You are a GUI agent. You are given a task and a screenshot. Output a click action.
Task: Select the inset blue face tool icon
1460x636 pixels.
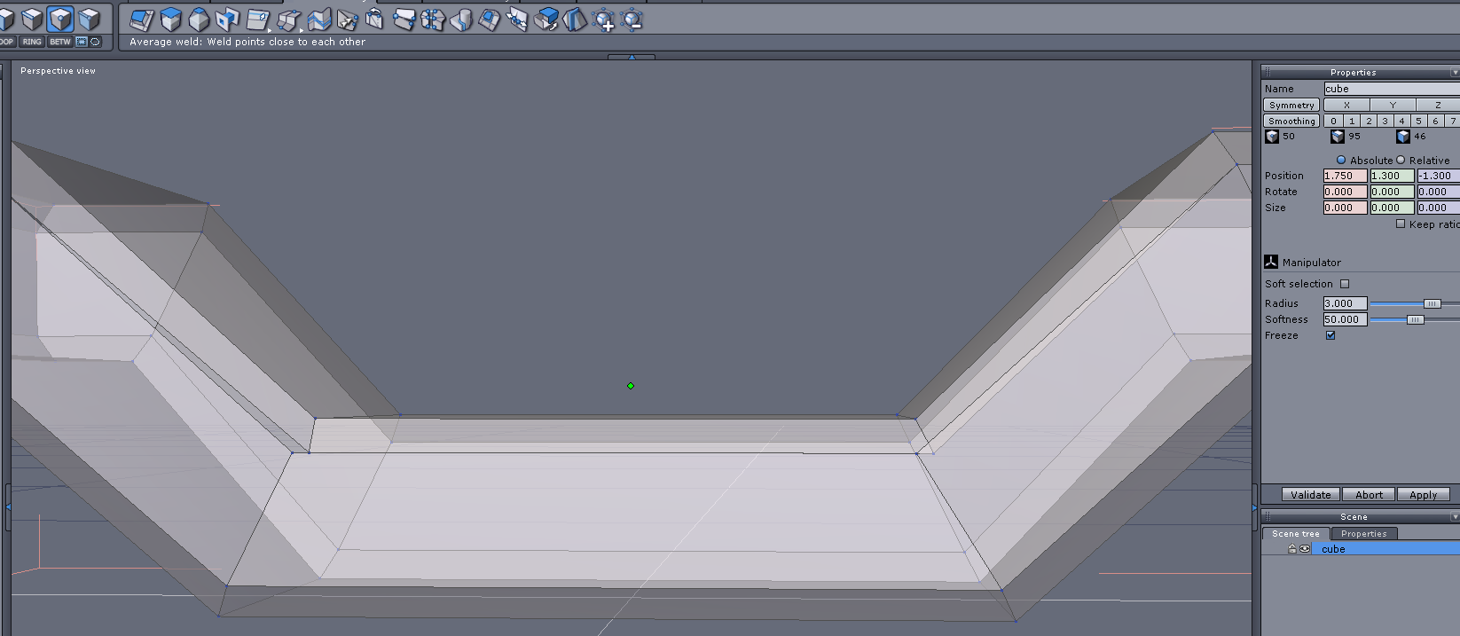click(x=489, y=19)
